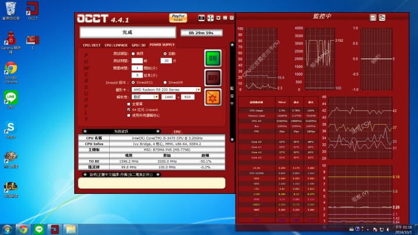Open the Garena desktop shortcut
The width and height of the screenshot is (418, 235).
10,42
